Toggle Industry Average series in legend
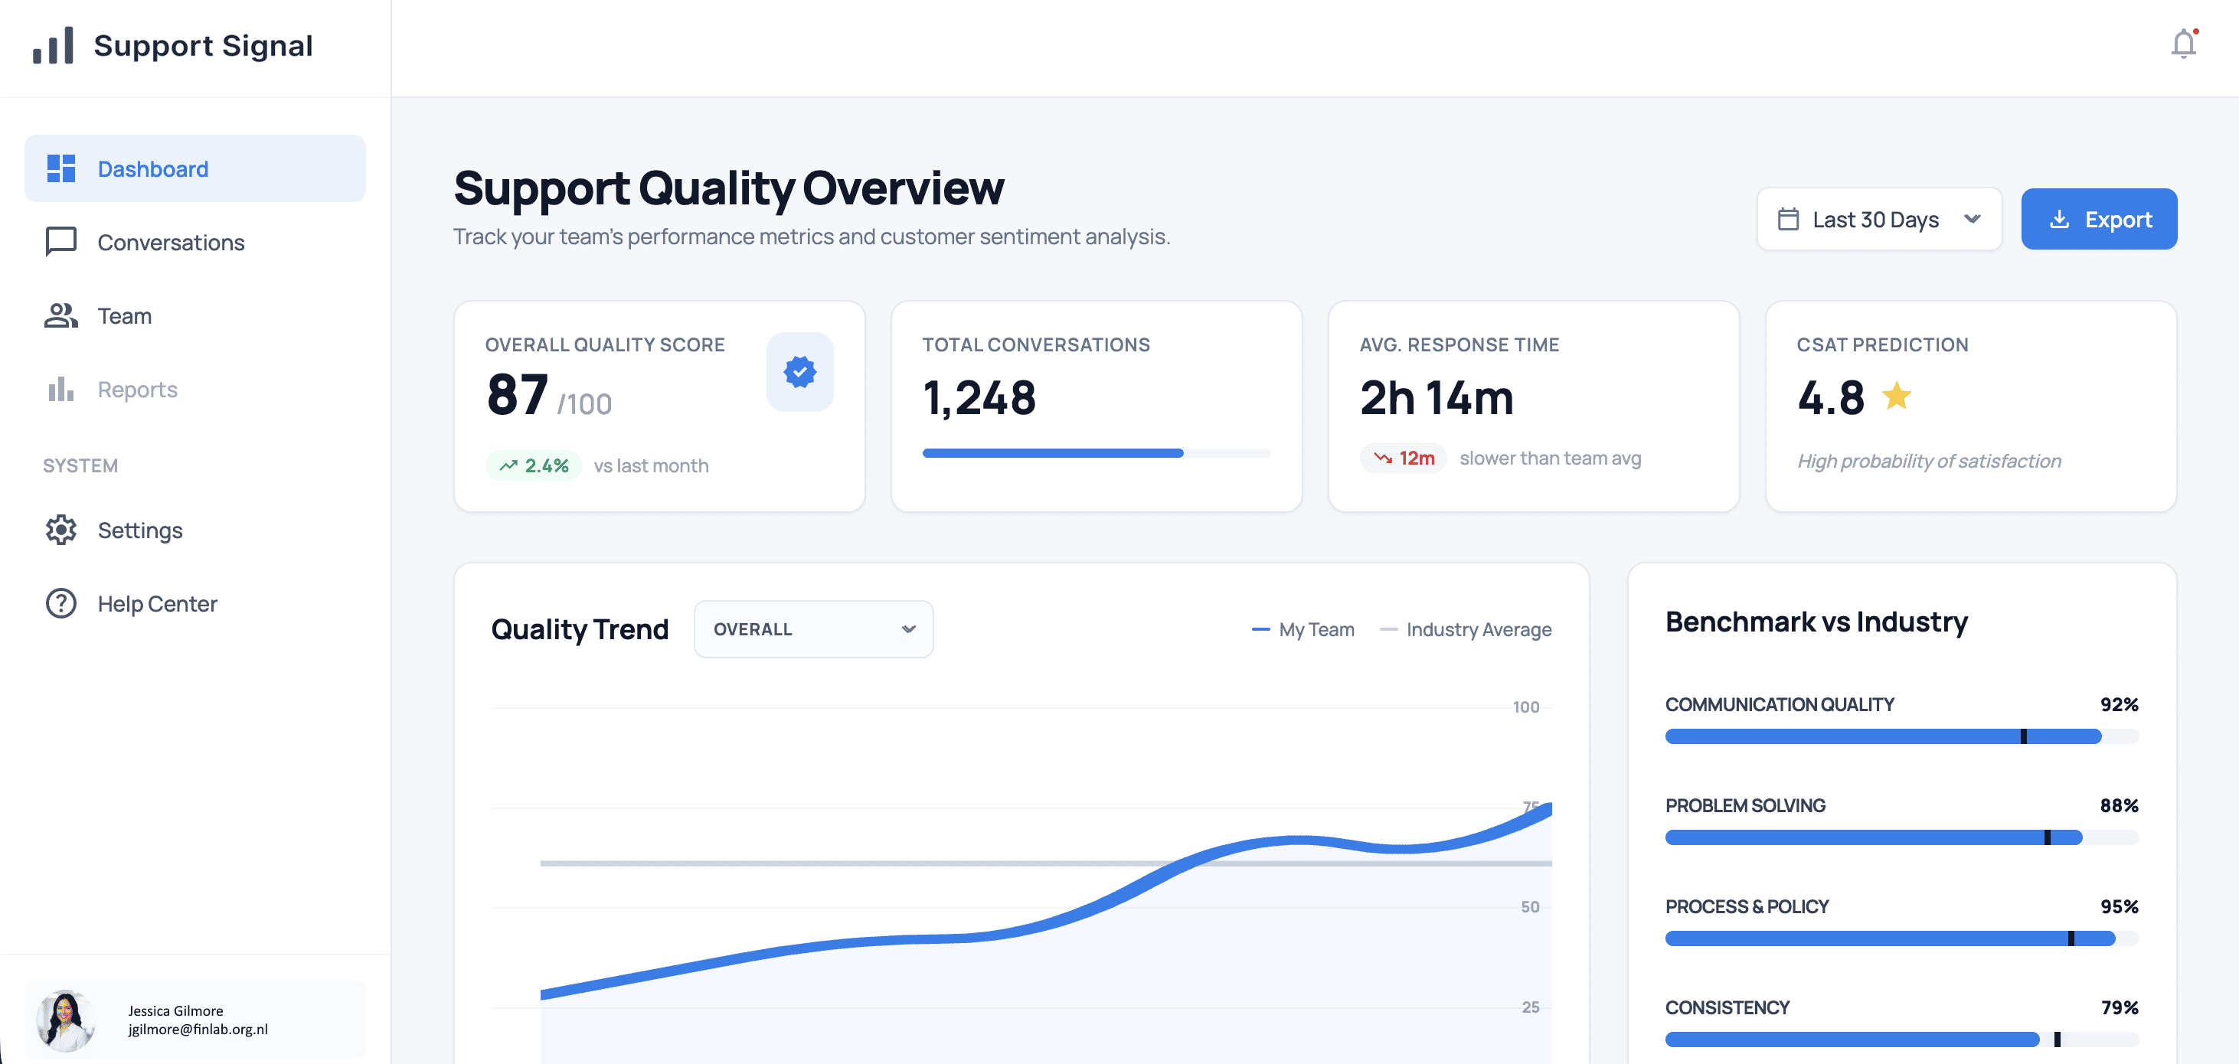2239x1064 pixels. click(x=1466, y=629)
